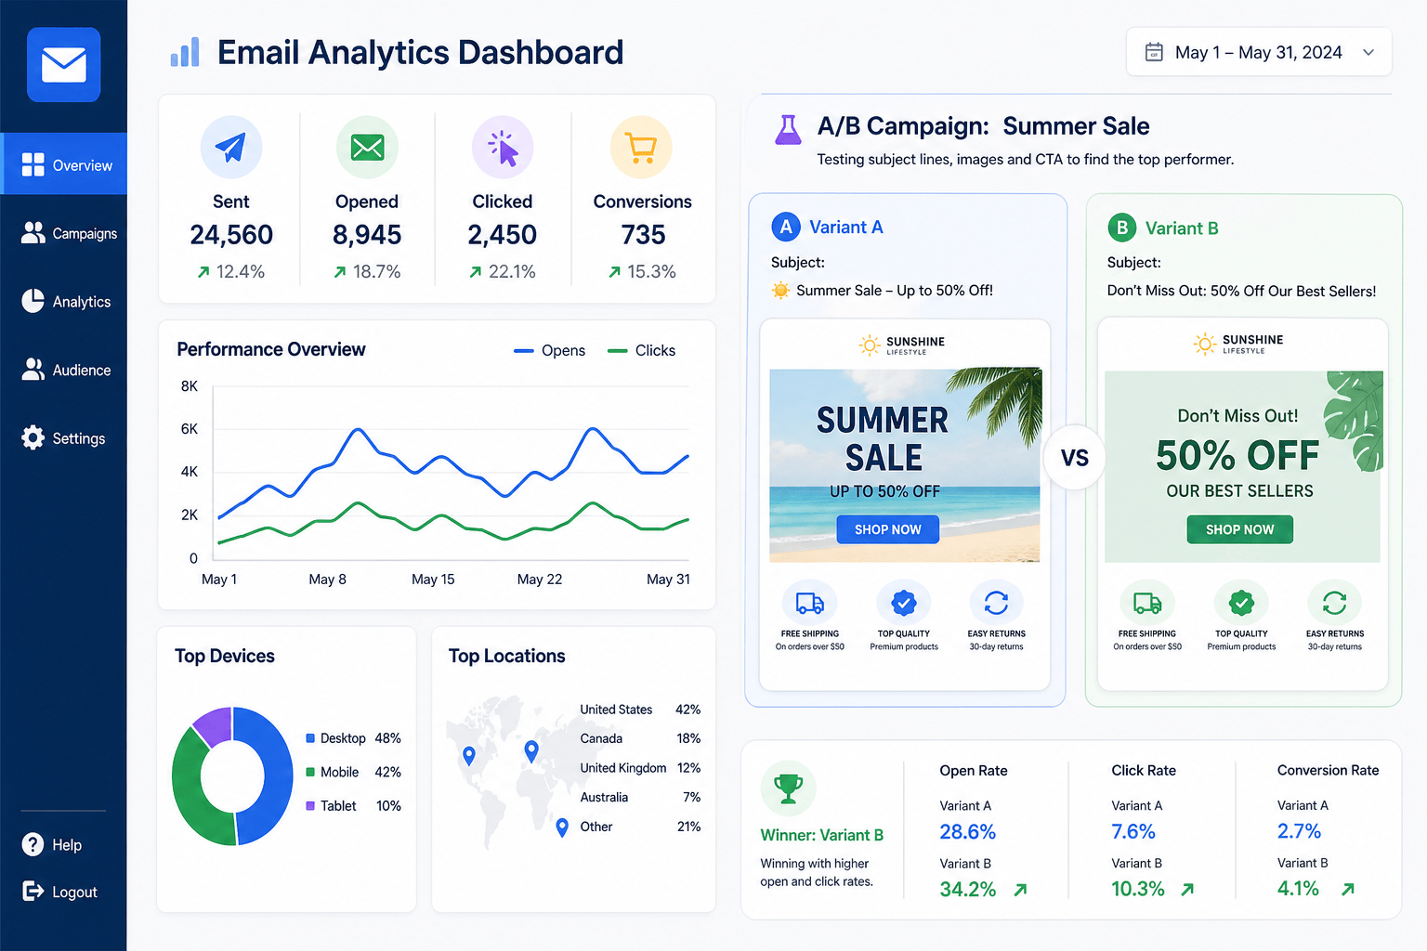
Task: Toggle the Opens series in chart legend
Action: pos(550,350)
